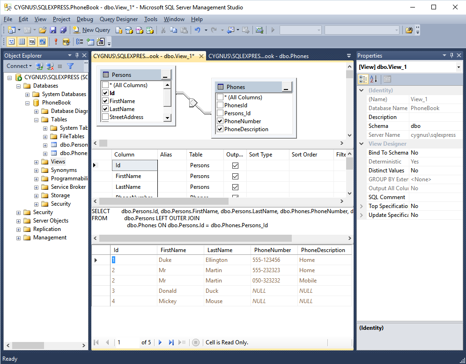Open the Debug menu
The image size is (466, 364).
[85, 19]
